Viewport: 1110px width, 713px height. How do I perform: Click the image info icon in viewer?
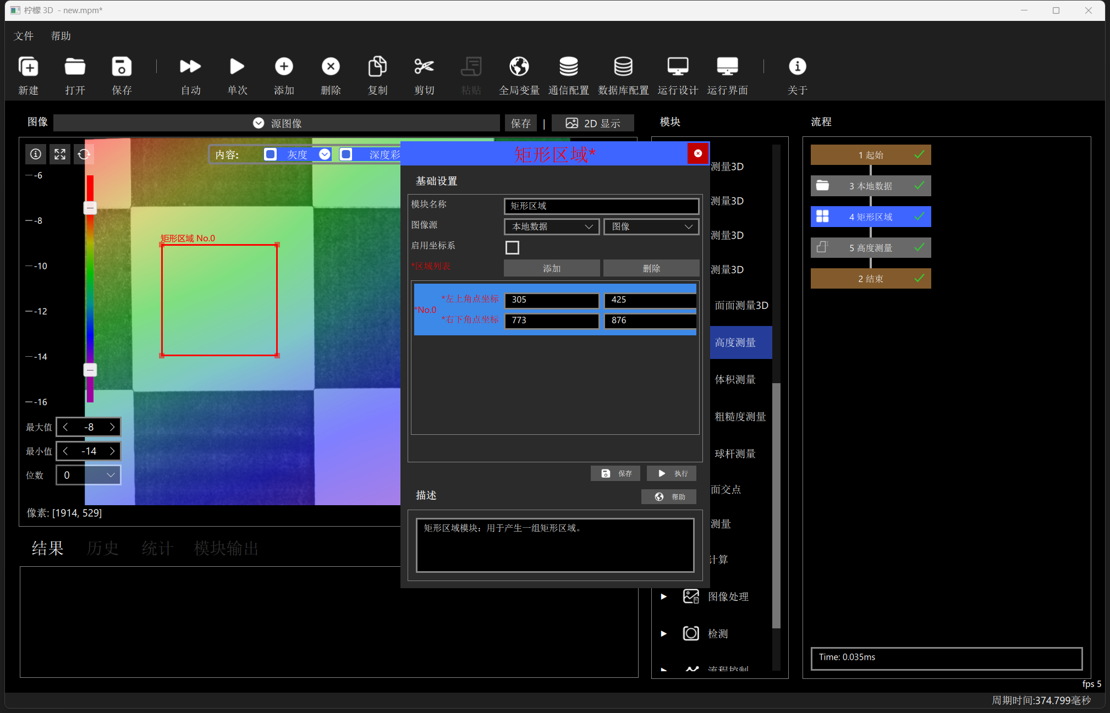(x=36, y=154)
